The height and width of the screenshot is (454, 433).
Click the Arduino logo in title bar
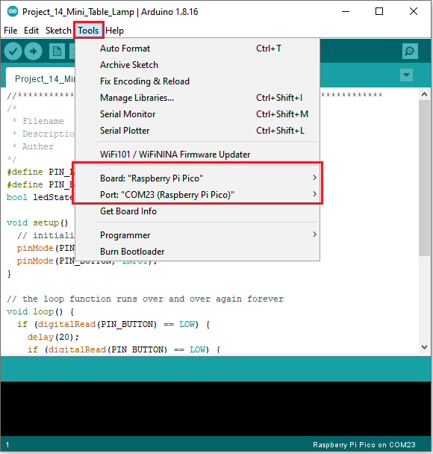click(13, 12)
